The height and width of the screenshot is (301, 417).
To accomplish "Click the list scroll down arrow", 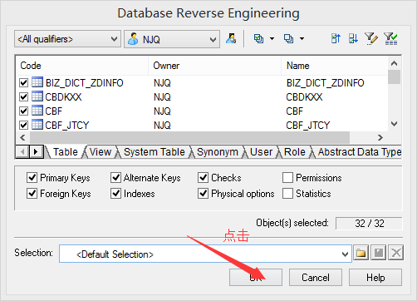I will [x=395, y=124].
